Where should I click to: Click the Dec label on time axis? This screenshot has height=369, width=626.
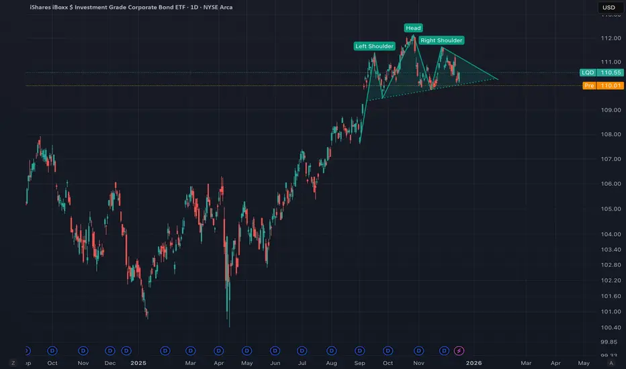click(110, 363)
